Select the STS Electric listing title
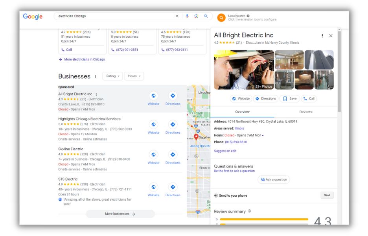This screenshot has height=236, width=368. click(x=68, y=179)
